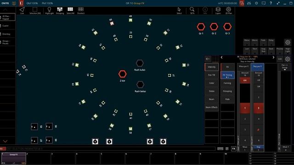This screenshot has height=165, width=294.
Task: Expand sidebar with the red down chevron
Action: (5, 141)
